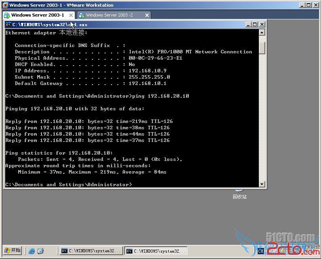Click the console scrollbar down arrow
321x259 pixels.
tap(262, 184)
